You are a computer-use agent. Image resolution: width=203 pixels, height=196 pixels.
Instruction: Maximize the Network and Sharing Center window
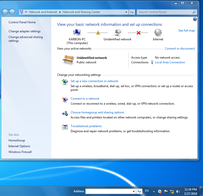coord(182,3)
